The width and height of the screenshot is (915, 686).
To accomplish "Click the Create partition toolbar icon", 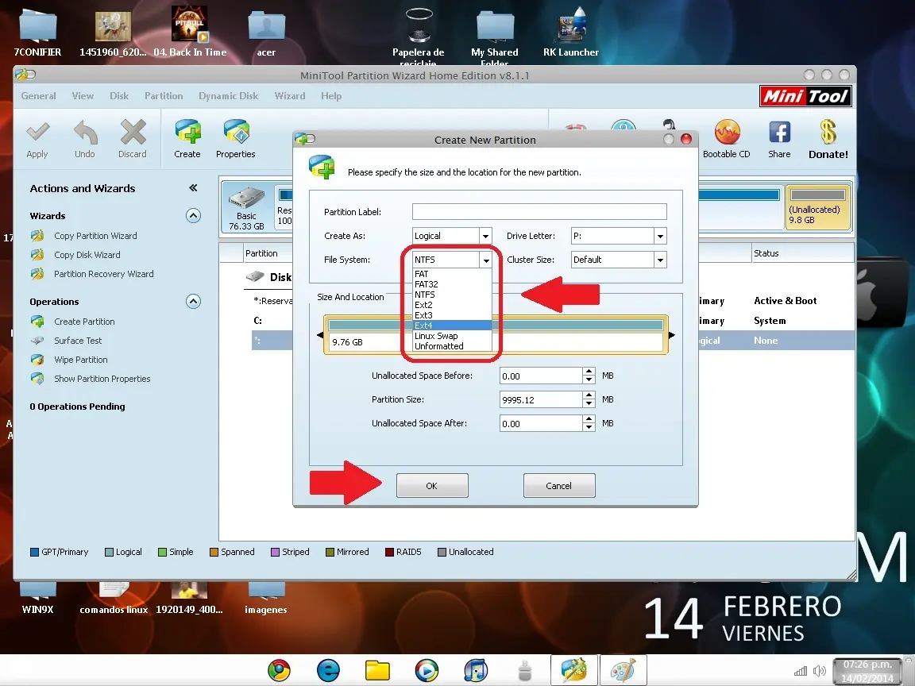I will tap(187, 132).
